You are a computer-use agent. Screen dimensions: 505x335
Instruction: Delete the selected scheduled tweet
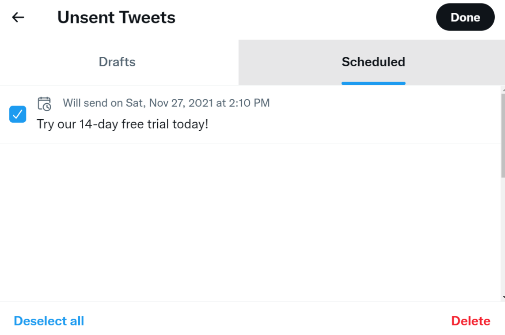click(x=471, y=321)
